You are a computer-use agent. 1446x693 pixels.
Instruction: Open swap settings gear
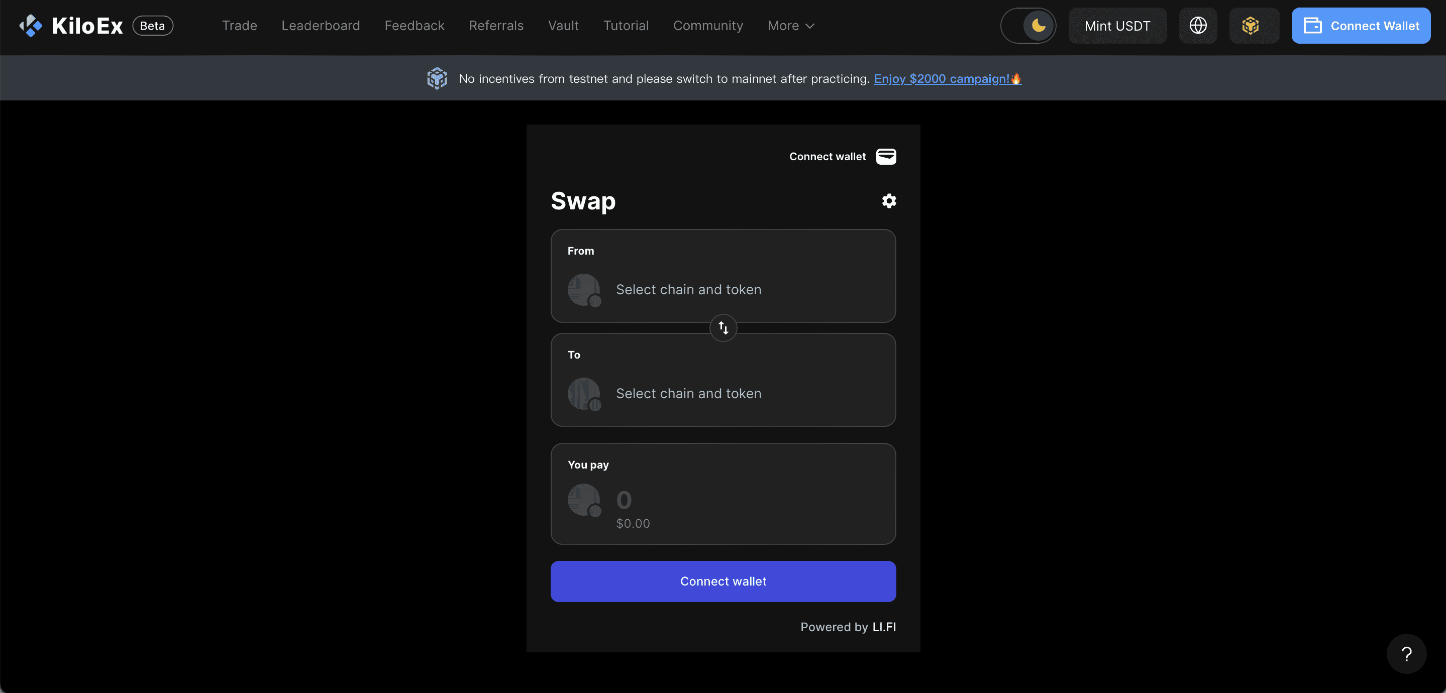click(889, 201)
